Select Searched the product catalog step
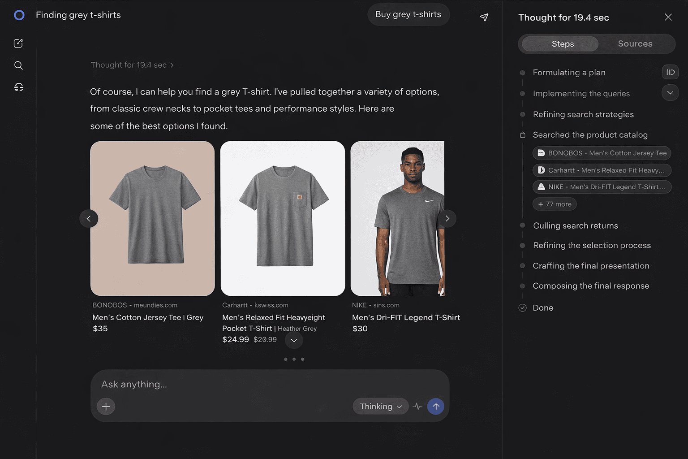Screen dimensions: 688x459 point(590,135)
